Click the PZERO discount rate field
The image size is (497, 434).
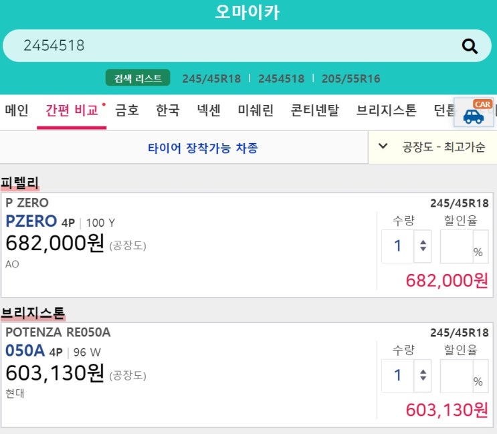(x=457, y=246)
